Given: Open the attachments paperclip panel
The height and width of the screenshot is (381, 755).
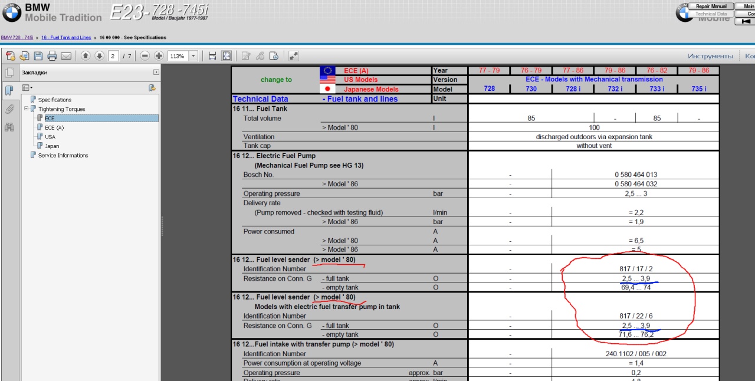Looking at the screenshot, I should [9, 109].
